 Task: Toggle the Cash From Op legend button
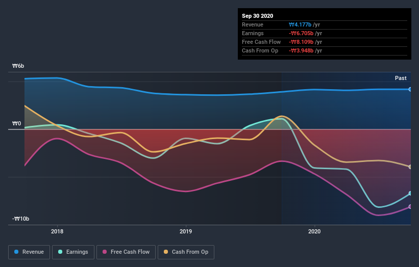[x=186, y=252]
